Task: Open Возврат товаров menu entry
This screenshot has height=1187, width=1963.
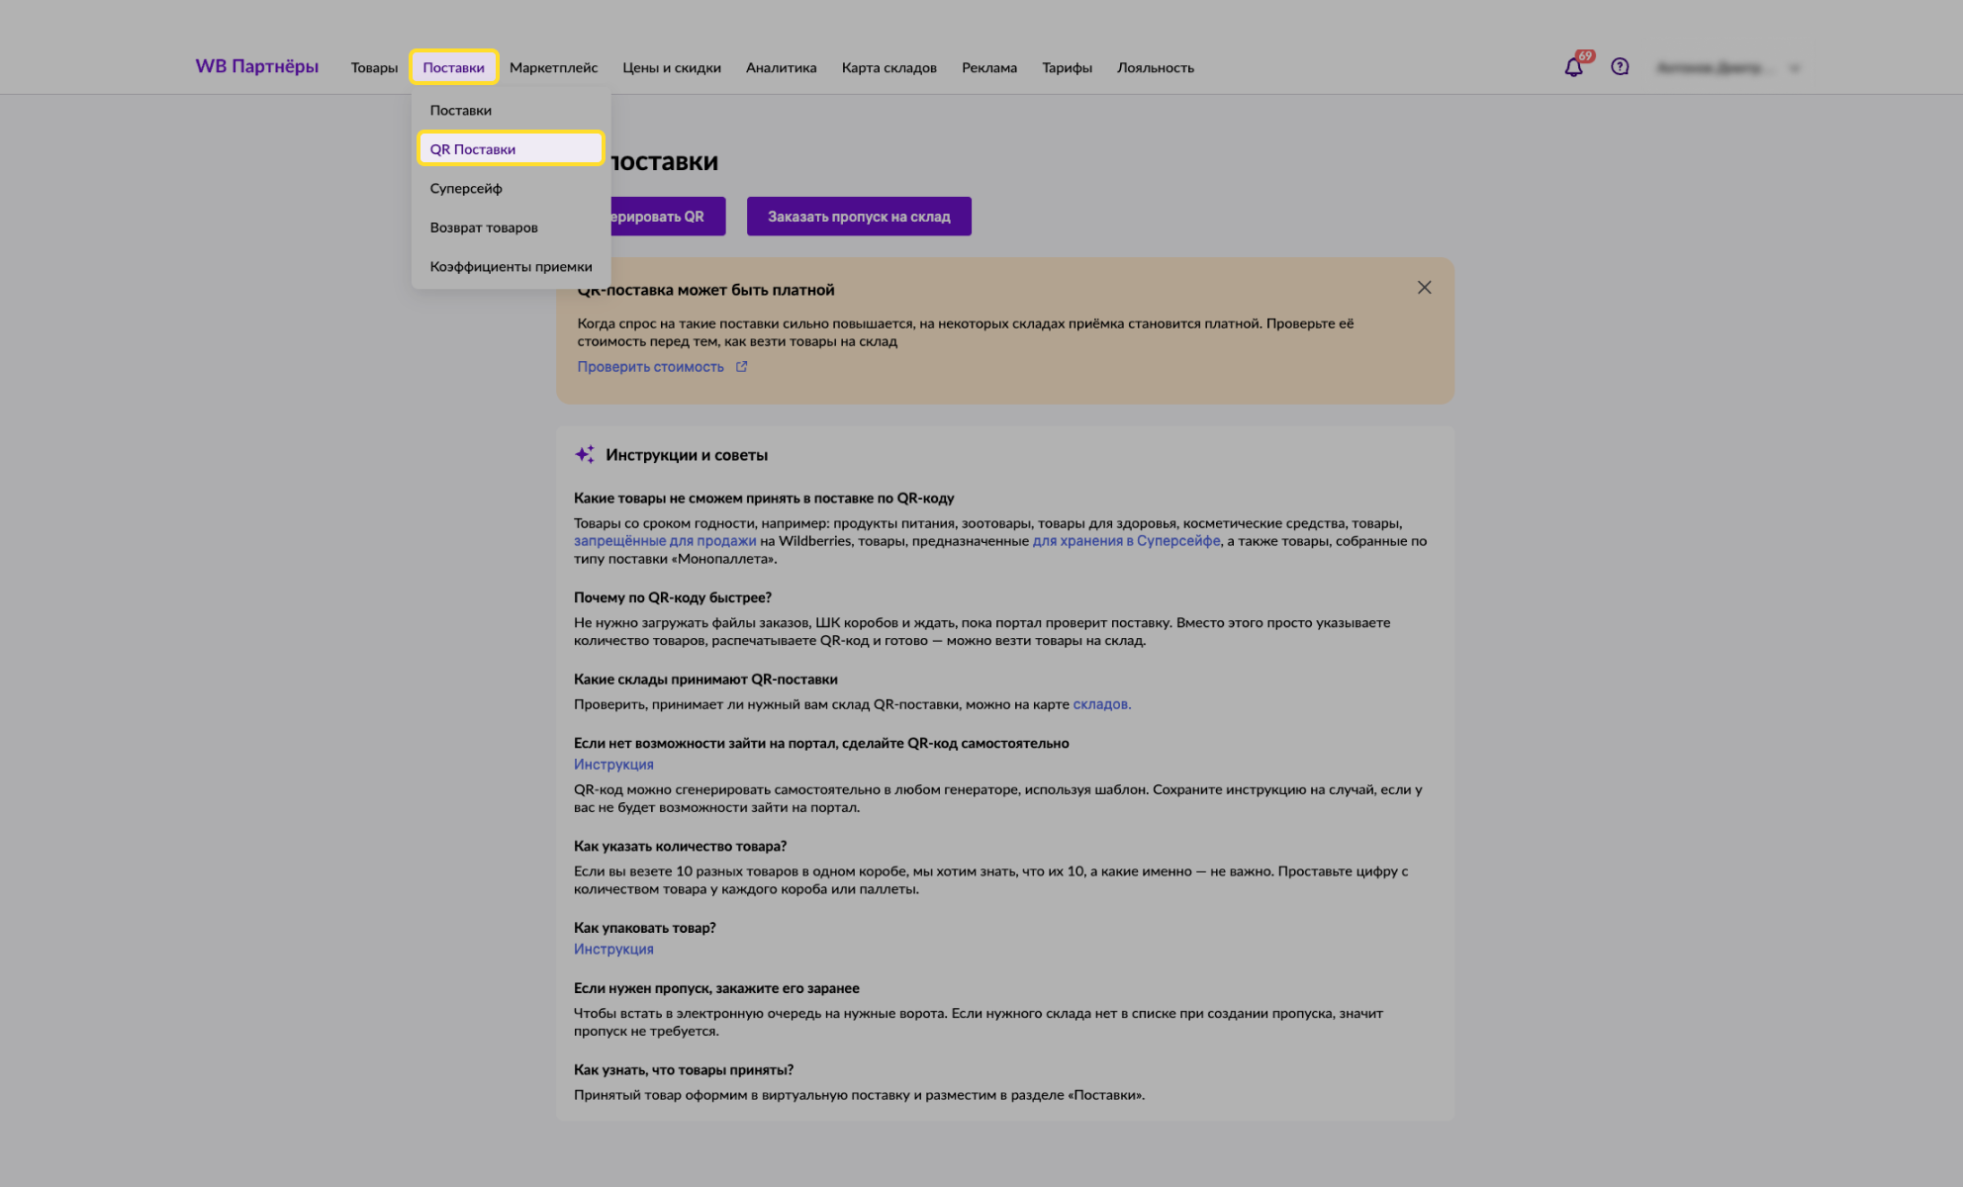Action: 483,228
